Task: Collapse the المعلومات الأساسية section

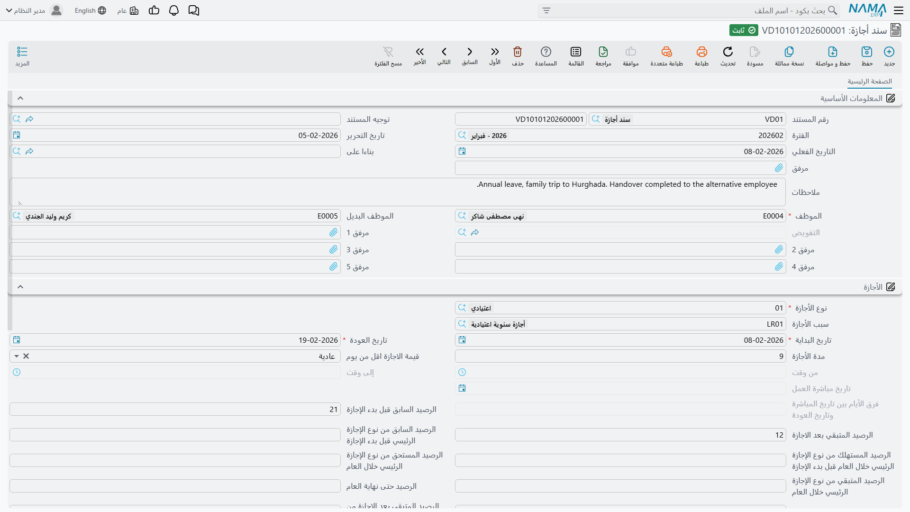Action: [x=20, y=98]
